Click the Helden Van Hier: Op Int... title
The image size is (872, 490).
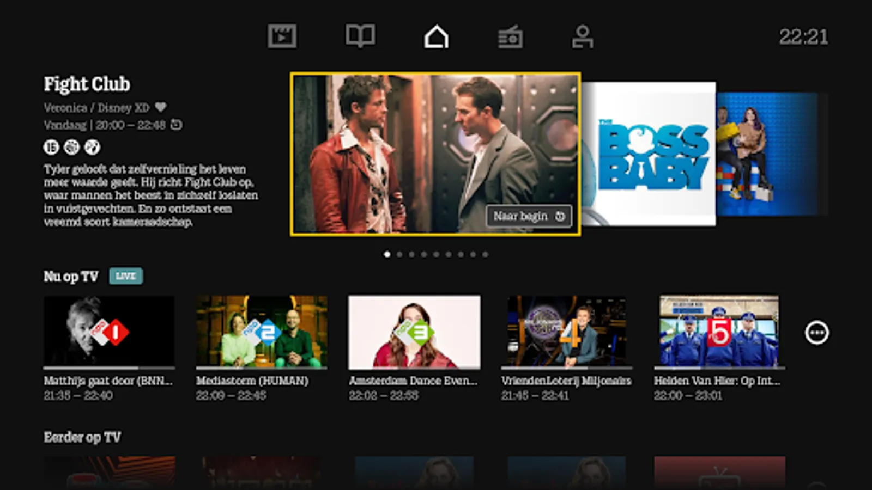coord(717,381)
